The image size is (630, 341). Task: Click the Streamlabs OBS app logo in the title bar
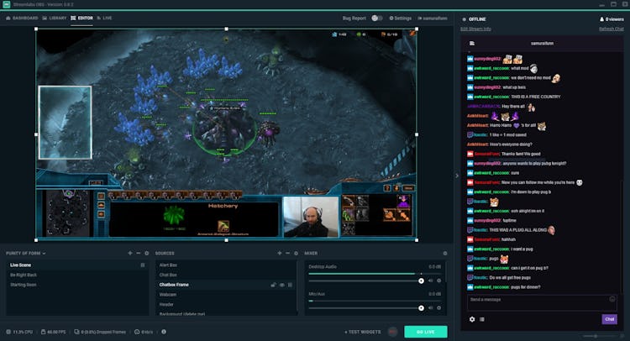coord(7,4)
